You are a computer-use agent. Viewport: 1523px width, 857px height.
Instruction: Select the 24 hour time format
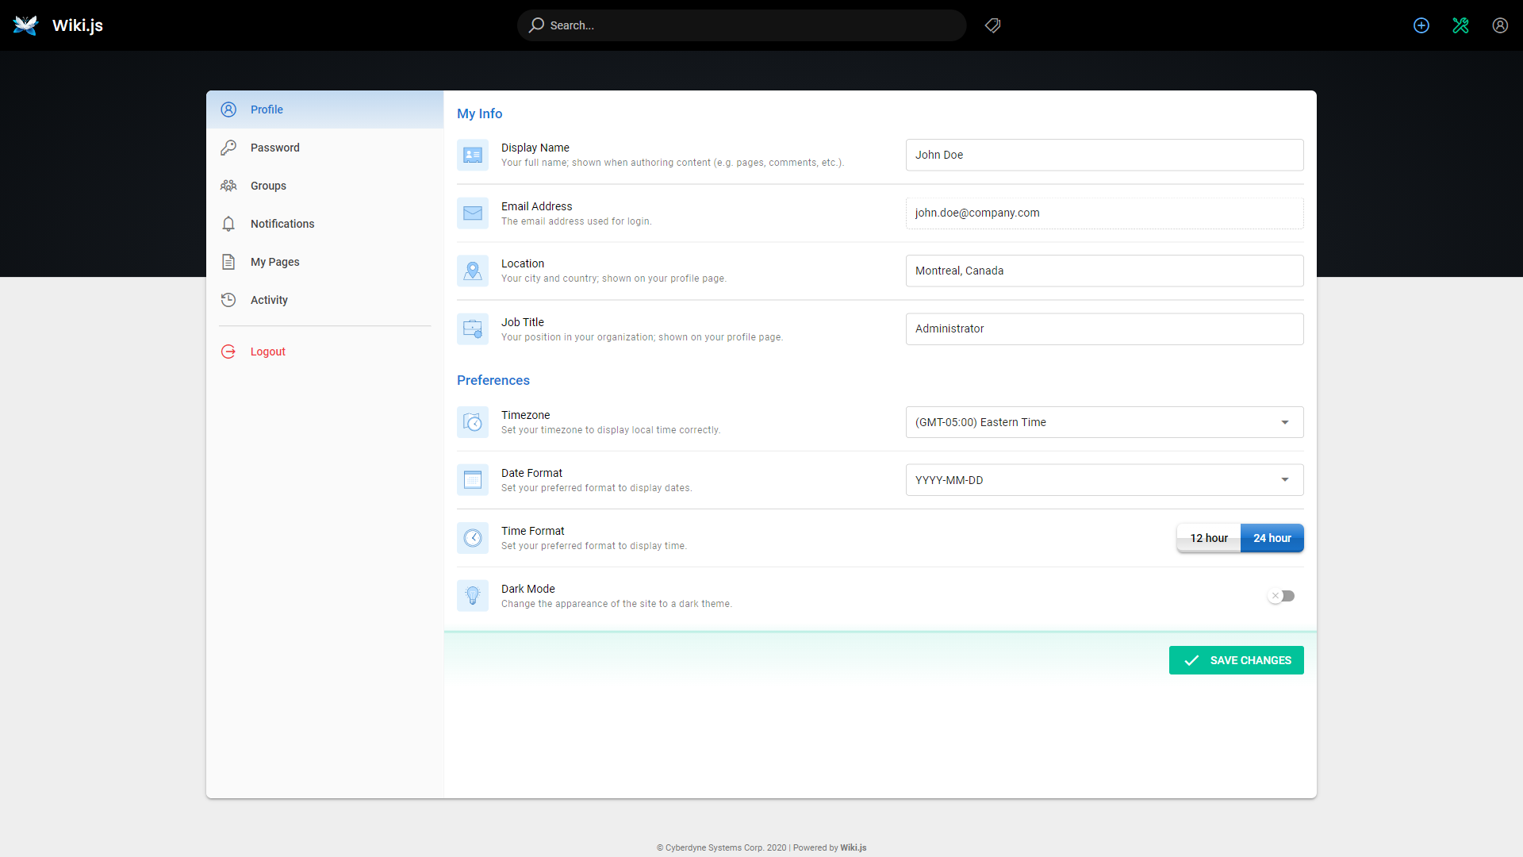point(1272,538)
